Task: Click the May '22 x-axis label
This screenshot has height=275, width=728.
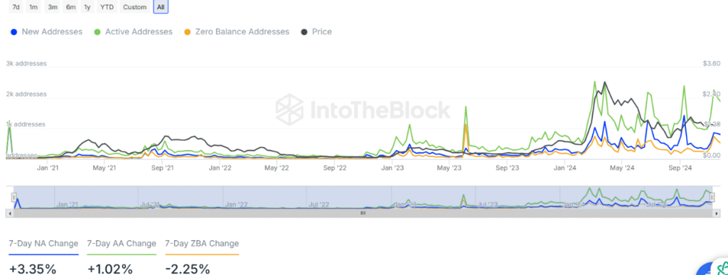Action: pyautogui.click(x=277, y=168)
